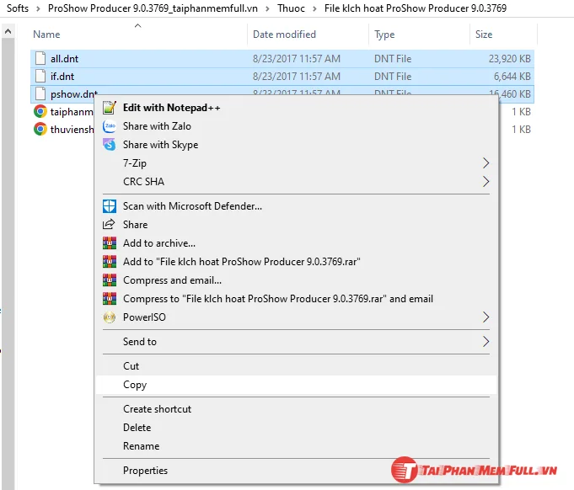Select file name if.dnt
Image resolution: width=574 pixels, height=490 pixels.
tap(62, 77)
